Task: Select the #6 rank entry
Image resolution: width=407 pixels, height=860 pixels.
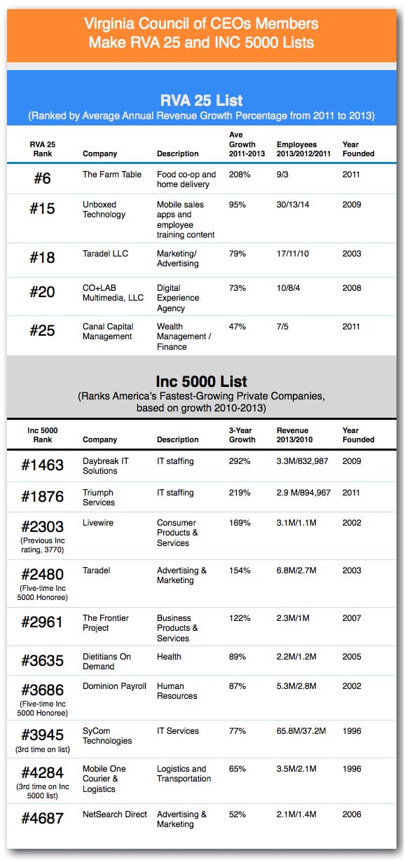Action: point(42,178)
